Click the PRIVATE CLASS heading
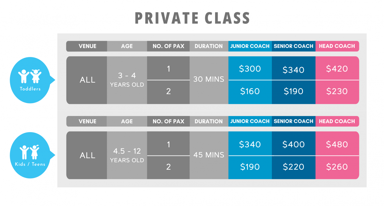 click(x=192, y=18)
